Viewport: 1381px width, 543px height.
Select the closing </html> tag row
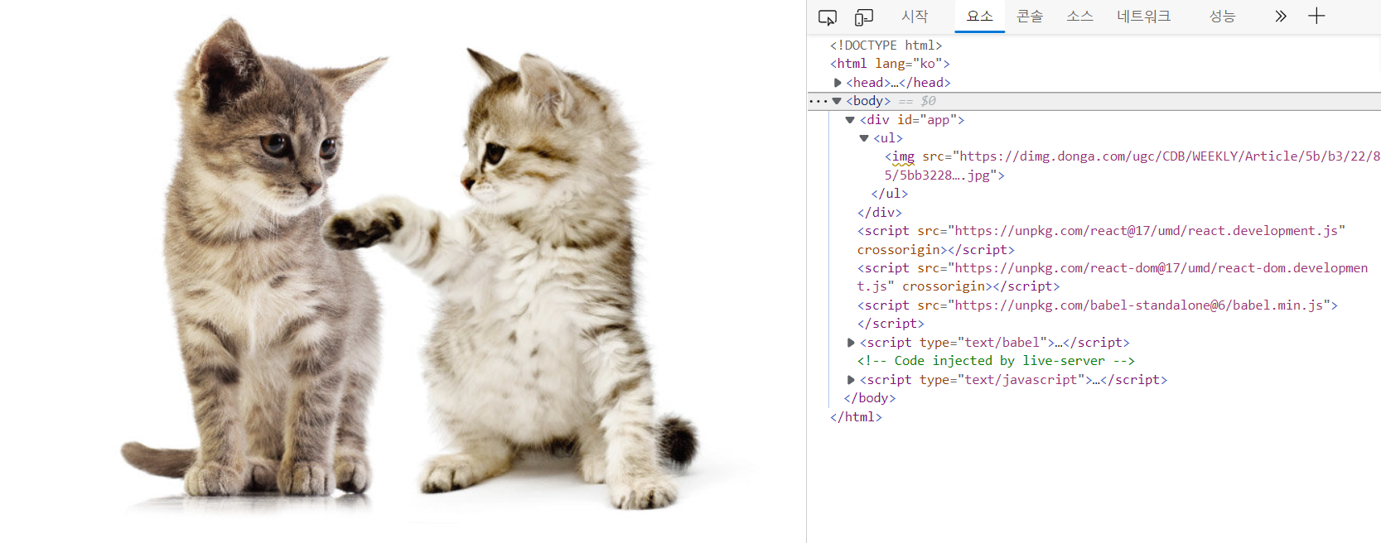point(856,417)
